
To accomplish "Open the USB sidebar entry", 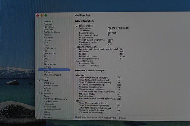I will [46, 78].
